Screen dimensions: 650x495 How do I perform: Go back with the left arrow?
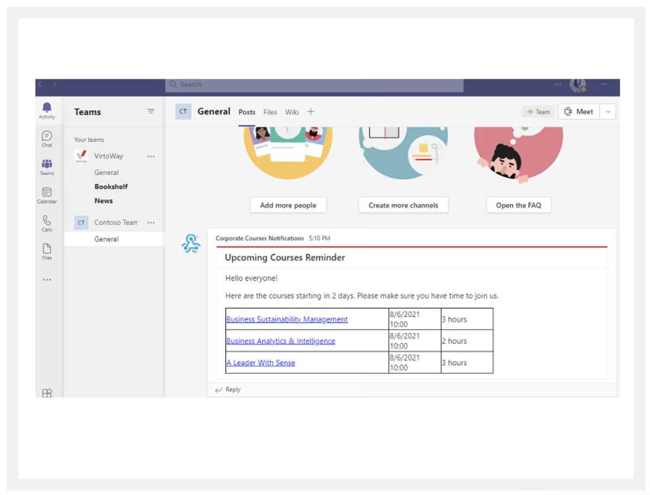[x=40, y=84]
